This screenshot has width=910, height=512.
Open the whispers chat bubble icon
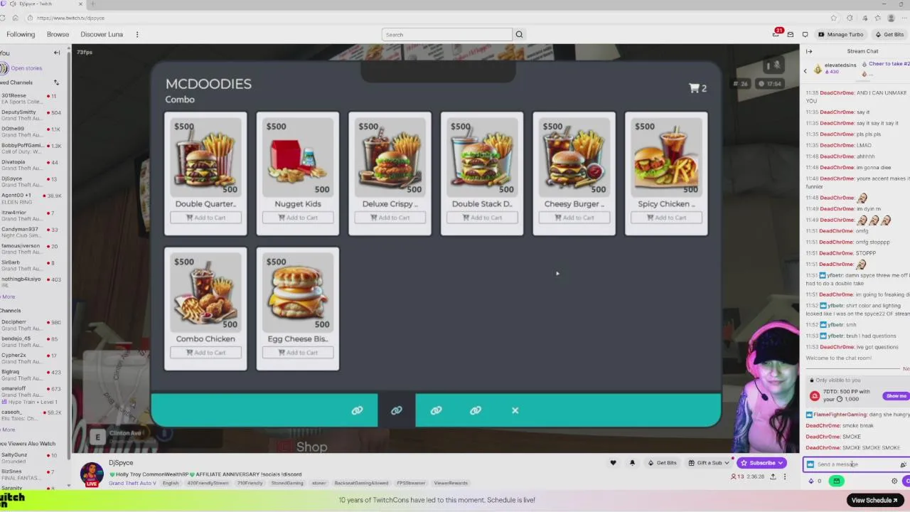(805, 34)
